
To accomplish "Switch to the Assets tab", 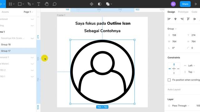I will pyautogui.click(x=5, y=12).
